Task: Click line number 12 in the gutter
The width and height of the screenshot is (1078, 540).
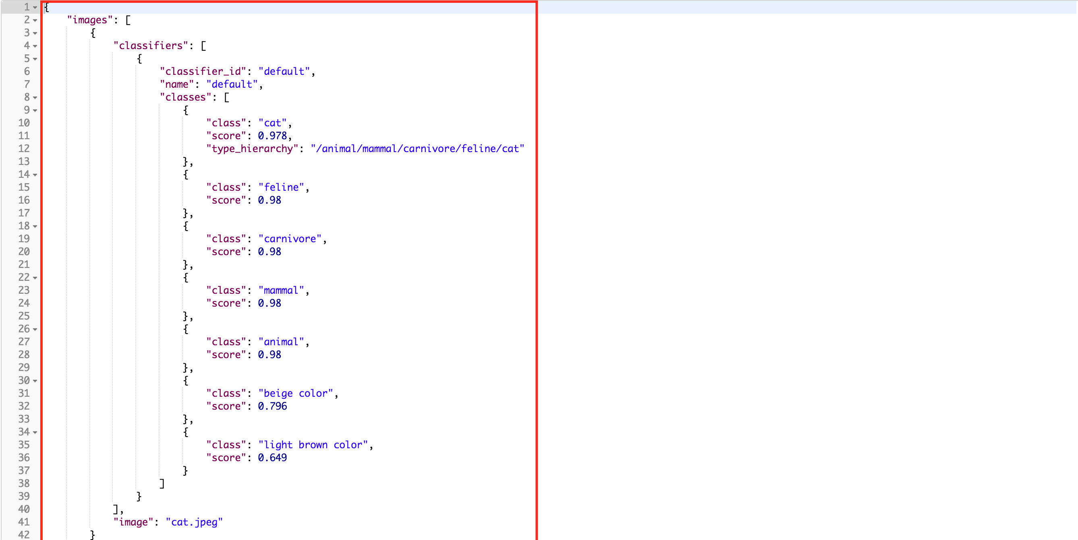Action: point(24,149)
